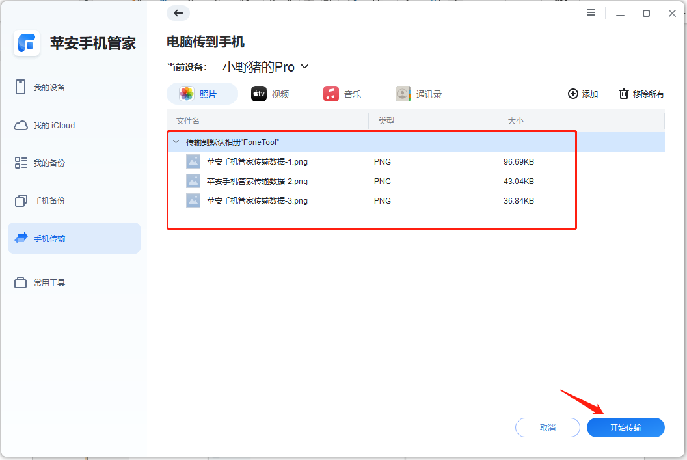Image resolution: width=687 pixels, height=460 pixels.
Task: Click the 开始传输 button
Action: click(625, 427)
